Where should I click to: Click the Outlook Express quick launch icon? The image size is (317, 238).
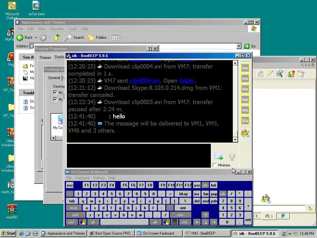pyautogui.click(x=28, y=233)
